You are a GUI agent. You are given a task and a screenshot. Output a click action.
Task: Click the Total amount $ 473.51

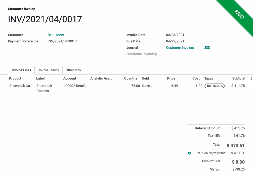coord(236,146)
